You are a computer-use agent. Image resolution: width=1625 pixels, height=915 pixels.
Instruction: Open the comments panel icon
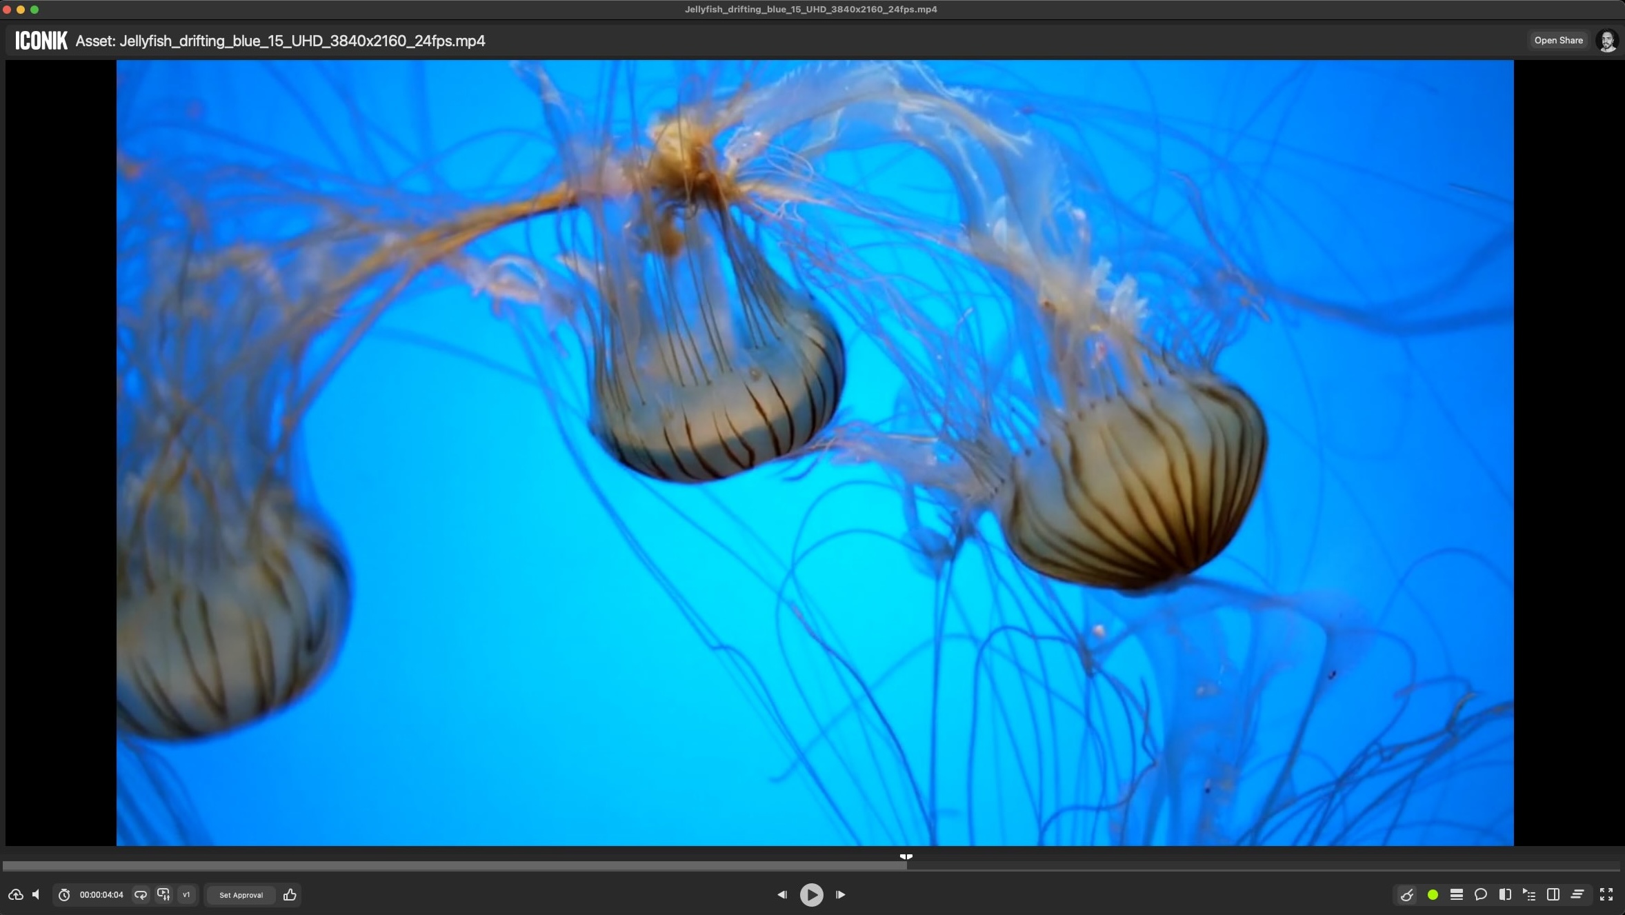[x=1479, y=894]
